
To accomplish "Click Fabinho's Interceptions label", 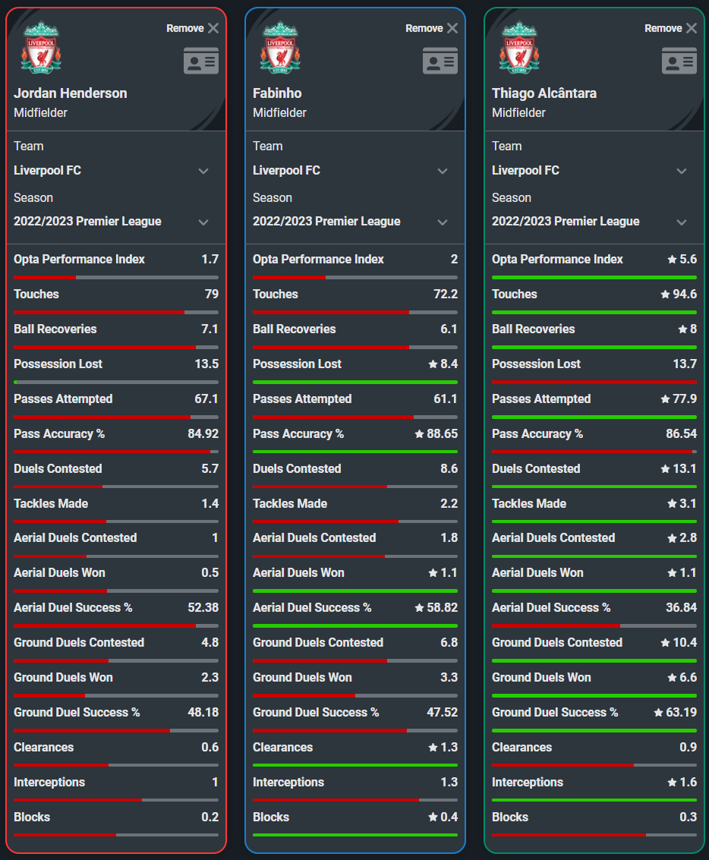I will 288,782.
